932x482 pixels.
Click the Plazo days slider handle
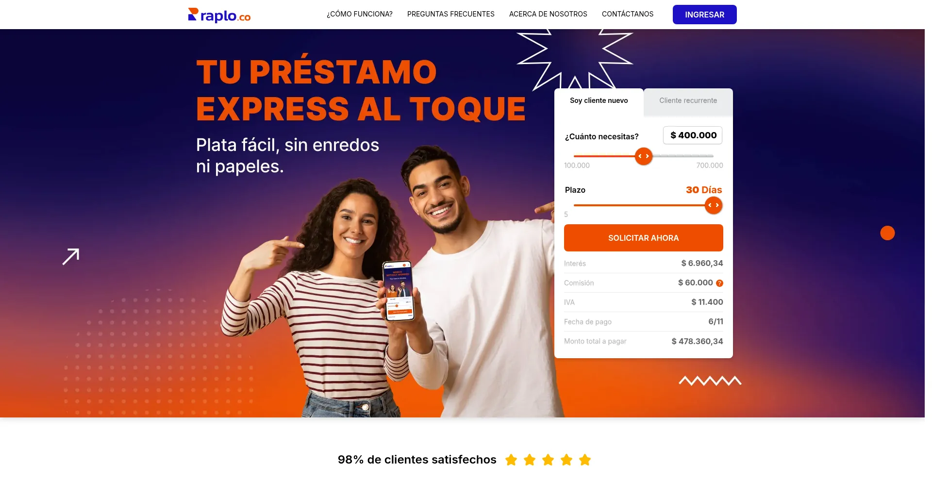point(714,205)
